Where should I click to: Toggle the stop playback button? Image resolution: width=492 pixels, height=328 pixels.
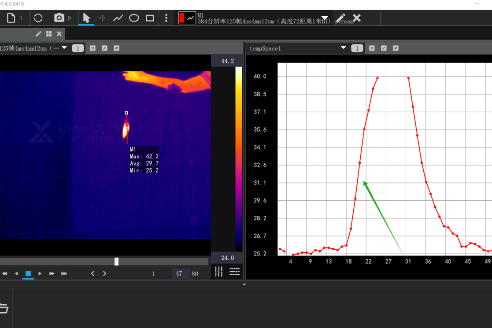click(28, 273)
